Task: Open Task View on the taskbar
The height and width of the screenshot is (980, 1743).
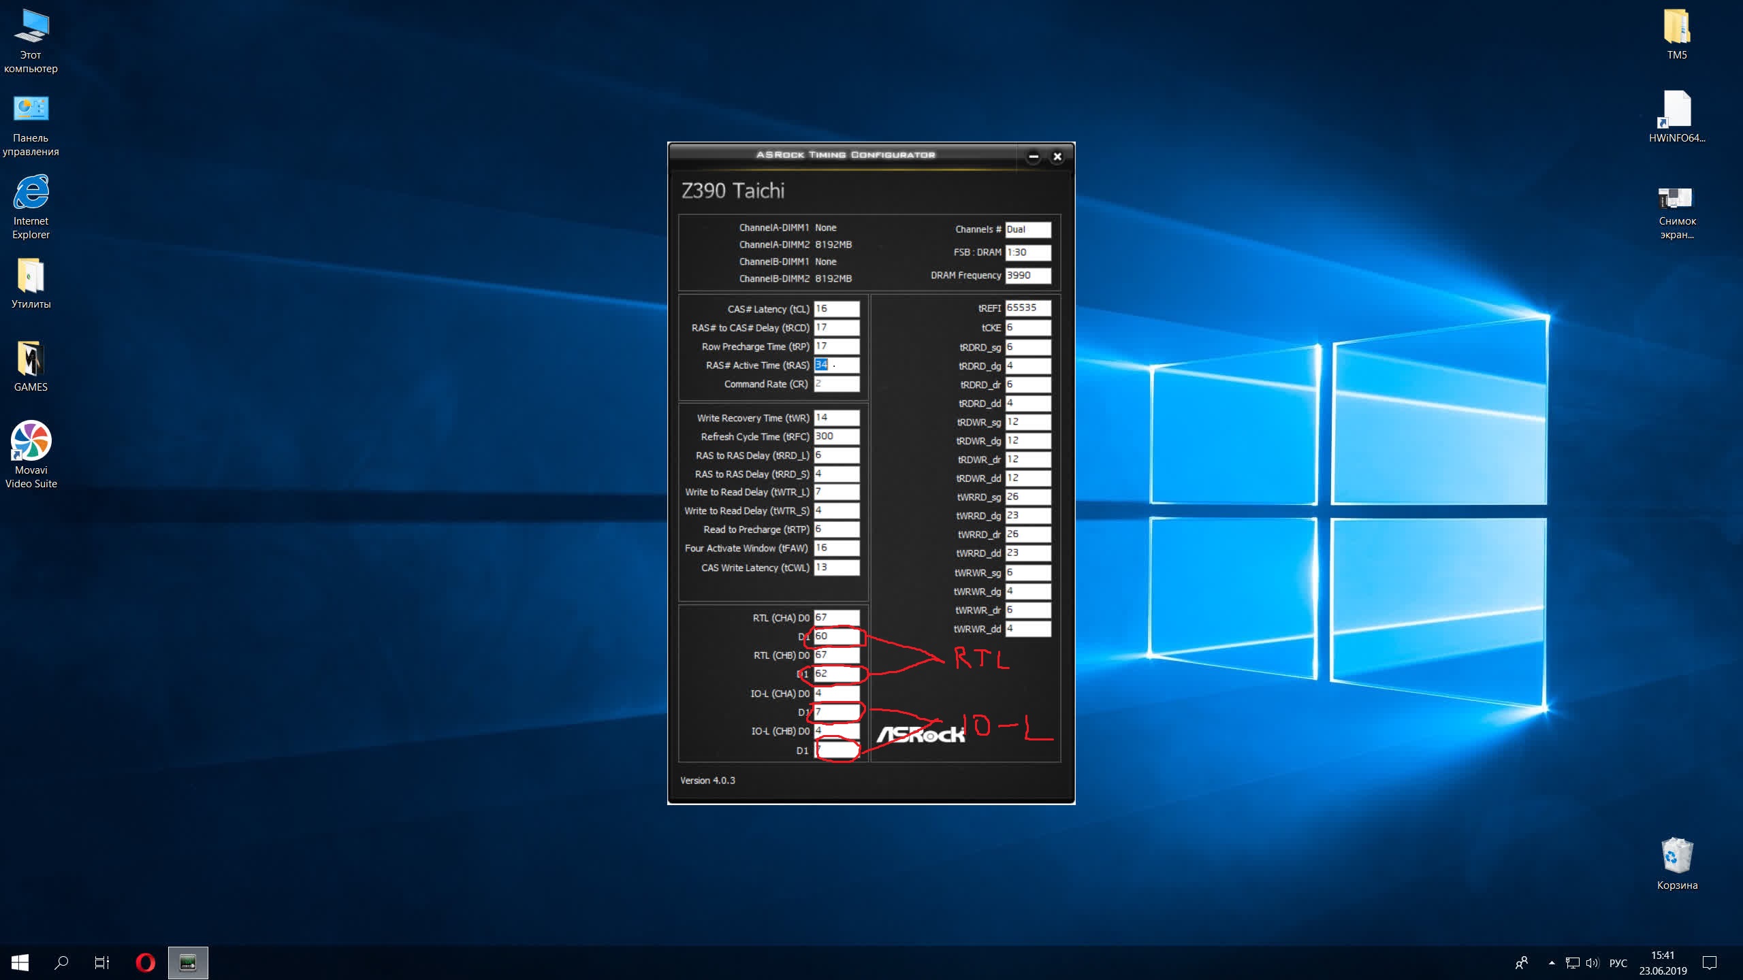Action: 102,962
